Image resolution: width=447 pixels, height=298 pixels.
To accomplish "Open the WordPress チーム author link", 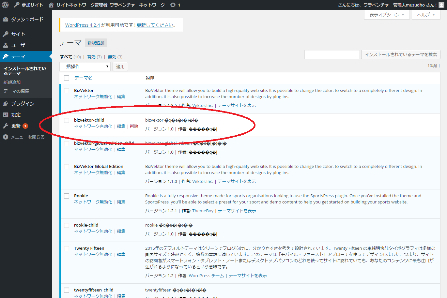I will coord(207,276).
